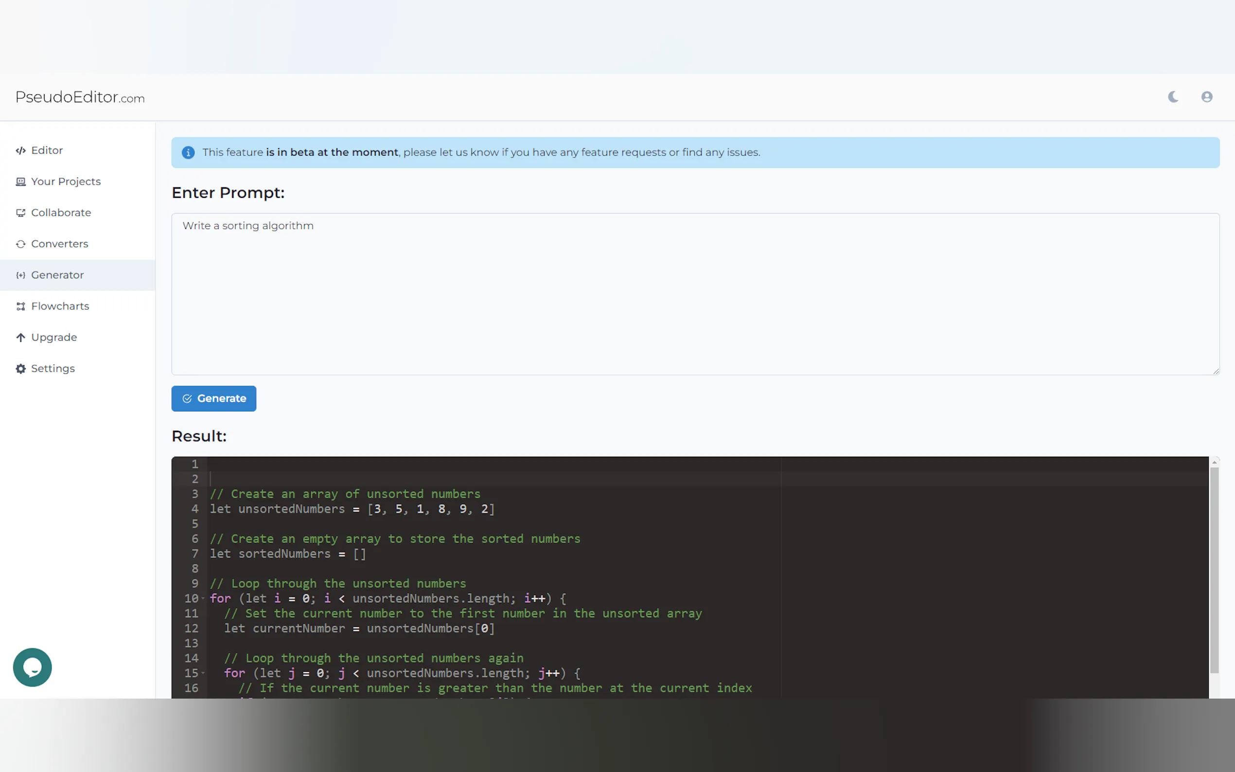This screenshot has width=1235, height=772.
Task: Select the Editor code icon
Action: coord(20,150)
